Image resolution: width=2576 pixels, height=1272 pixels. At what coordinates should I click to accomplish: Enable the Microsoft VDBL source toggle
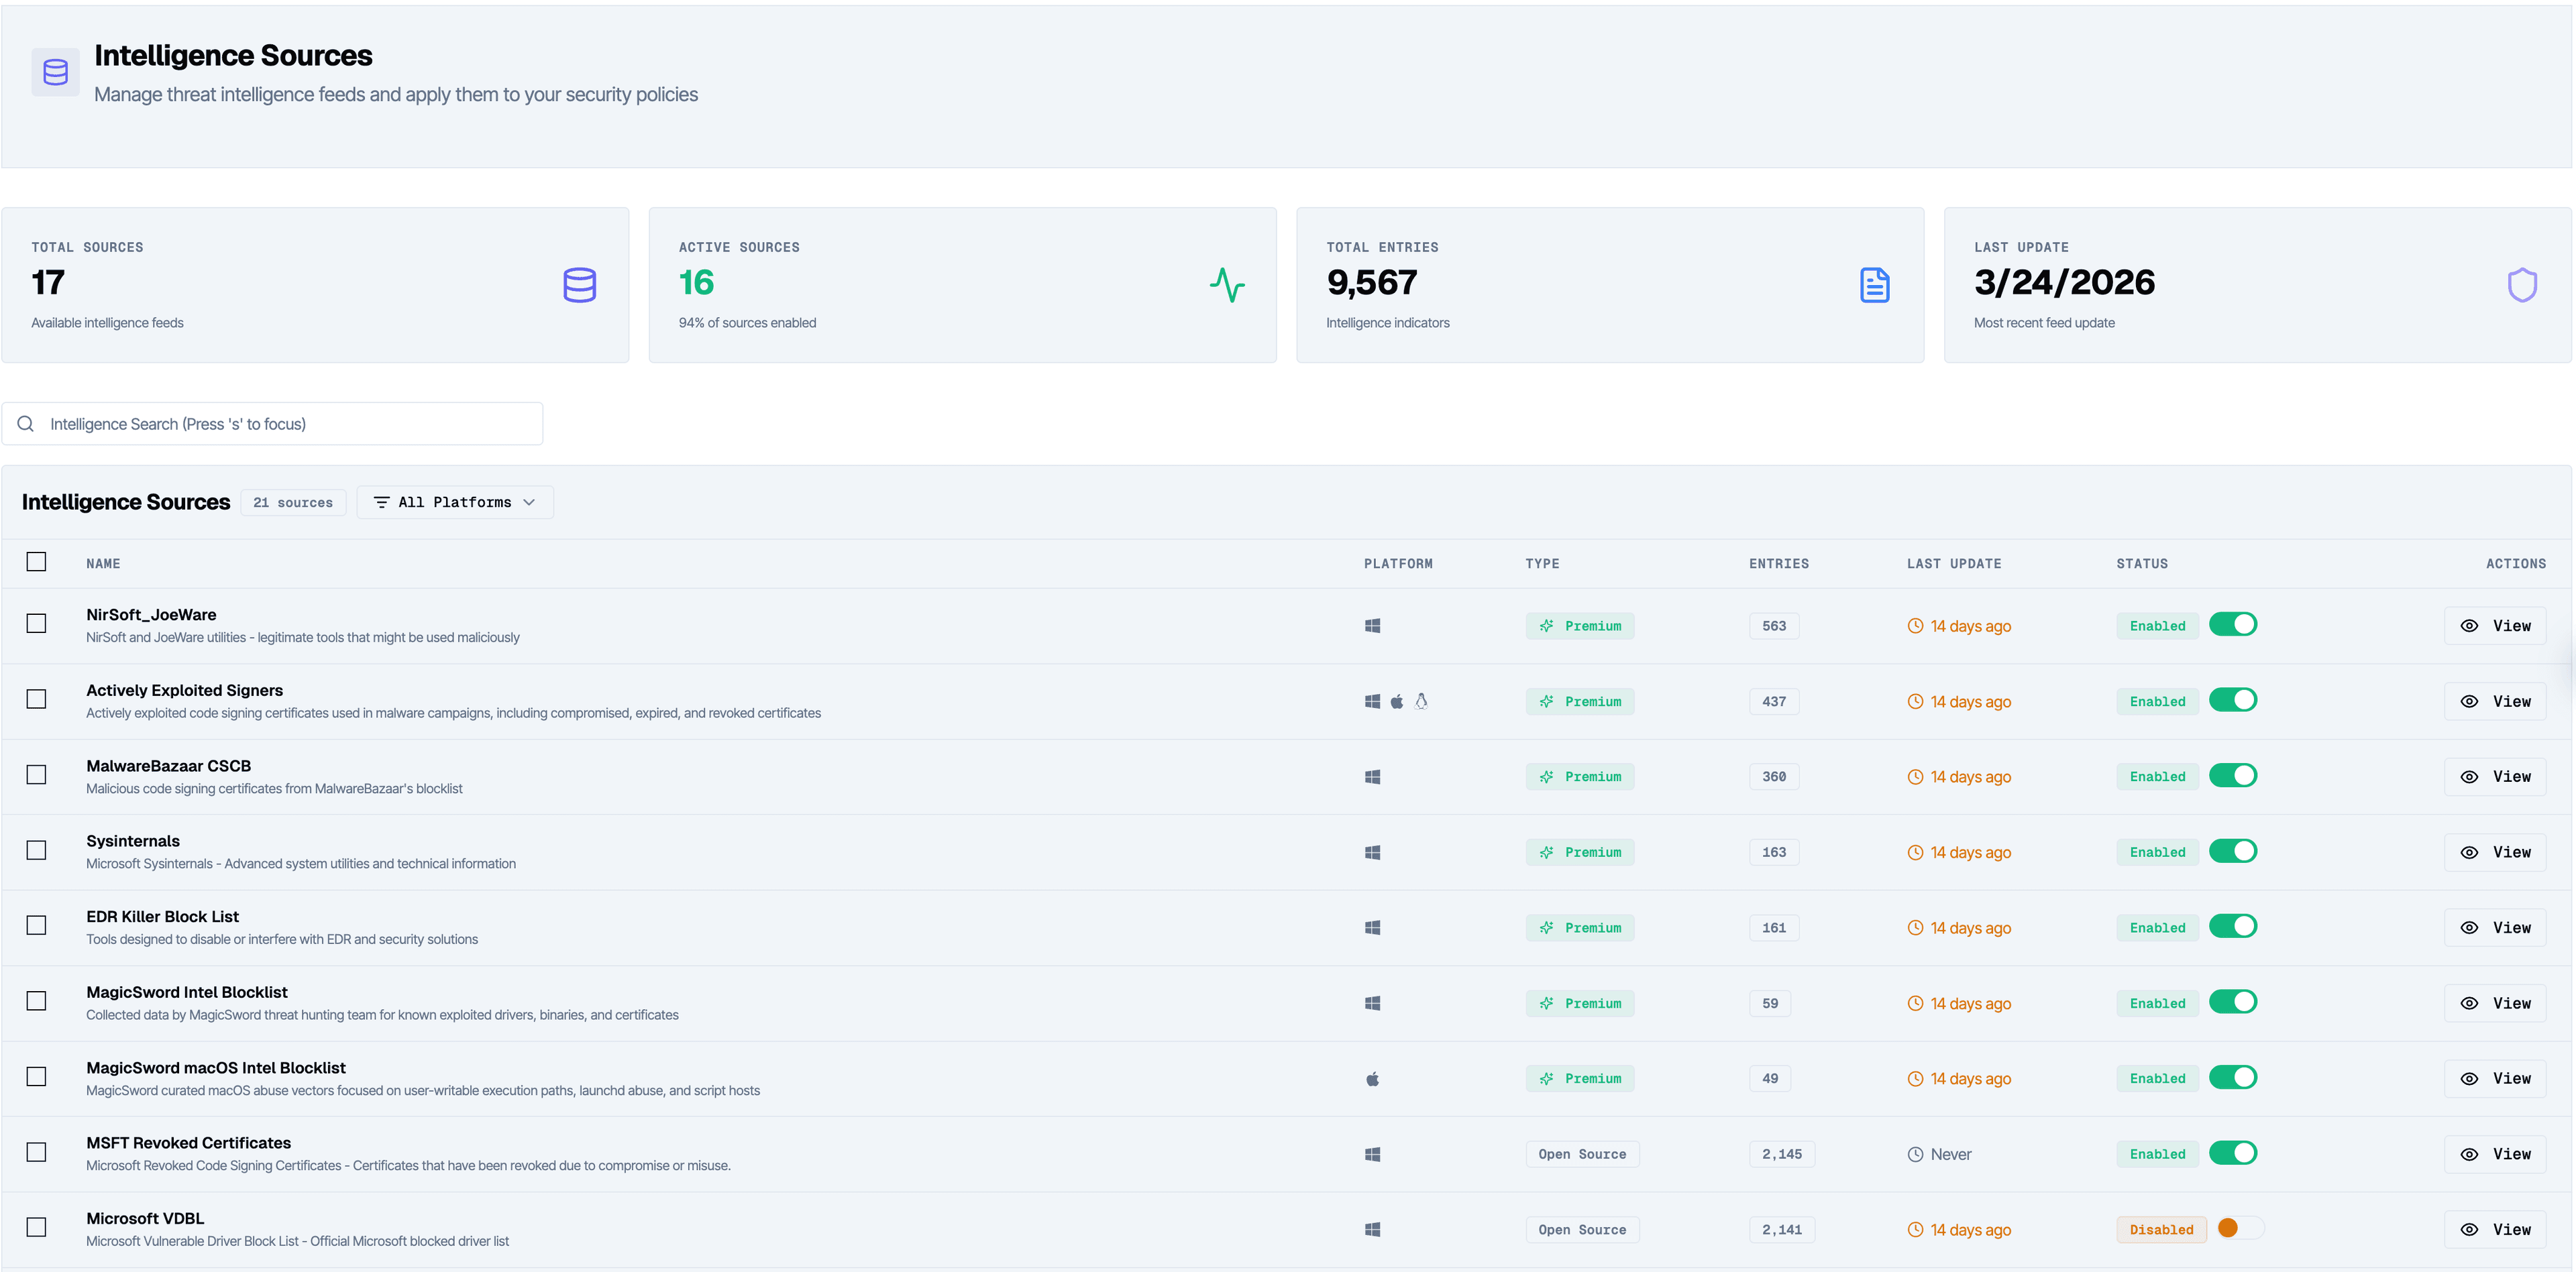click(x=2234, y=1229)
